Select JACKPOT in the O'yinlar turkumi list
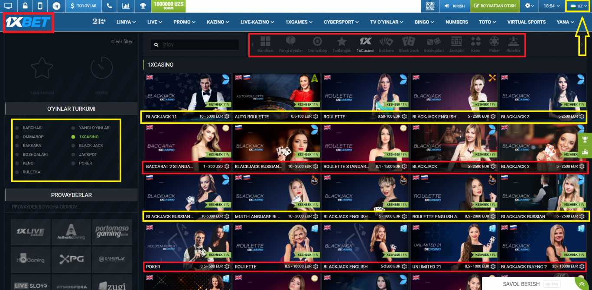Screen dimensions: 592x290 tap(88, 155)
